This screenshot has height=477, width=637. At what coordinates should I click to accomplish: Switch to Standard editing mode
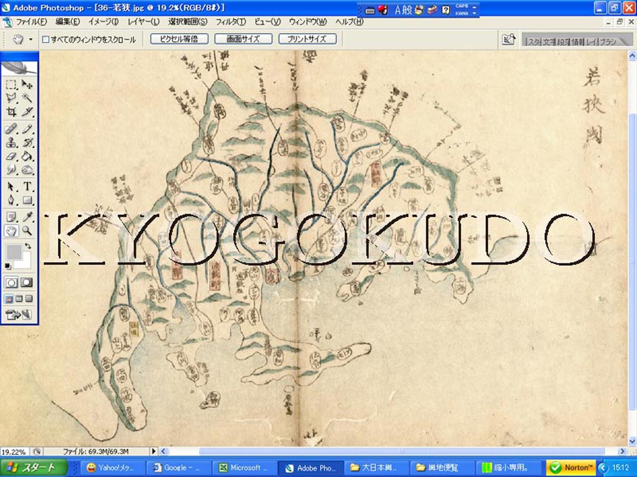tap(11, 283)
